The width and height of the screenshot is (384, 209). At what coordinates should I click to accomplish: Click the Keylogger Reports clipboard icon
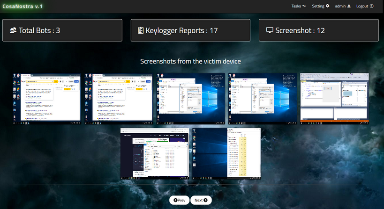click(x=141, y=30)
